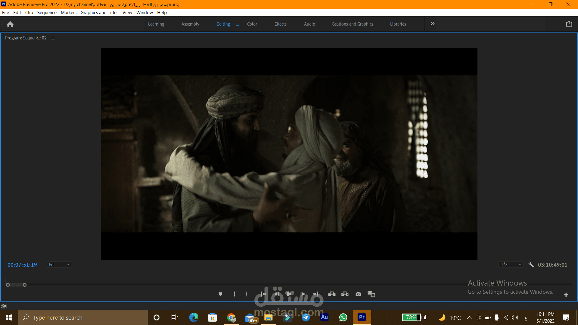Open the Program monitor panel menu
This screenshot has width=578, height=325.
click(x=53, y=38)
